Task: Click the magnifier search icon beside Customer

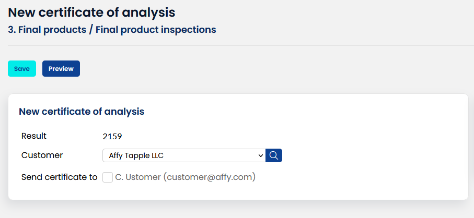Action: coord(274,155)
